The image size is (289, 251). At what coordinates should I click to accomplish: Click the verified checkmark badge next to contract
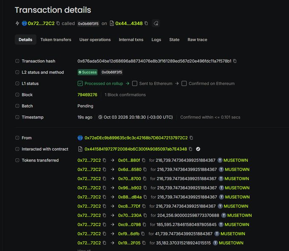pos(198,149)
